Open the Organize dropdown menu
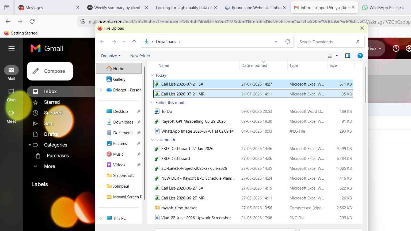 111,56
